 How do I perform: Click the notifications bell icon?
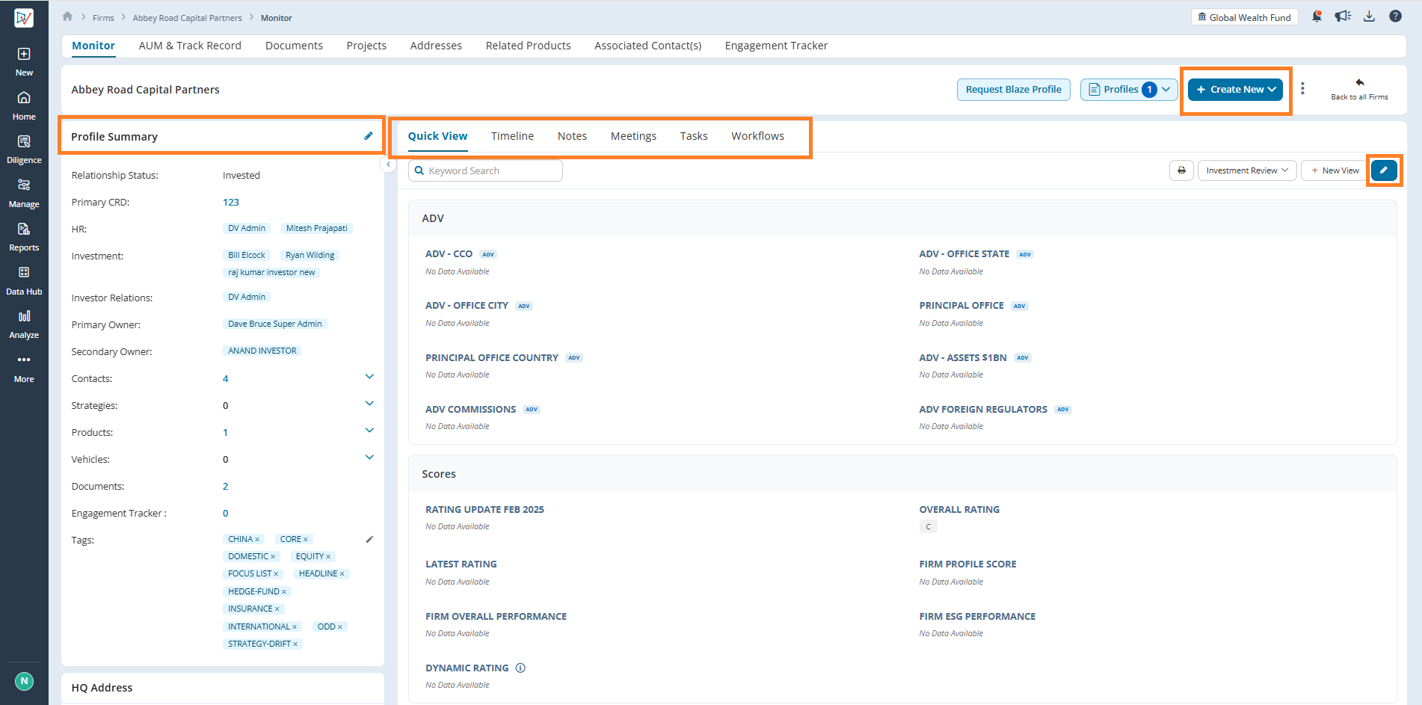click(1317, 16)
